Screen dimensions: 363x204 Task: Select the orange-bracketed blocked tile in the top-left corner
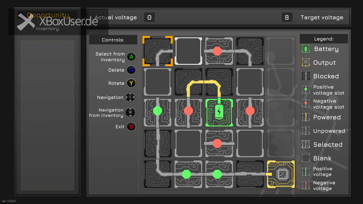tap(157, 51)
